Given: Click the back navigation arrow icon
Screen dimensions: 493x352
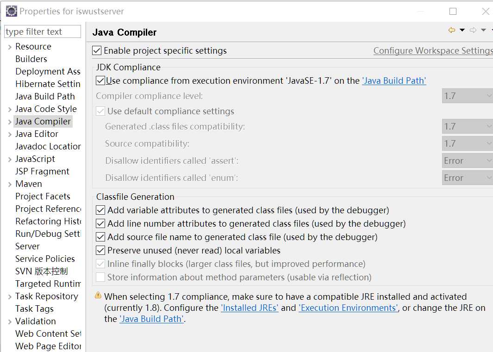Looking at the screenshot, I should pos(452,30).
